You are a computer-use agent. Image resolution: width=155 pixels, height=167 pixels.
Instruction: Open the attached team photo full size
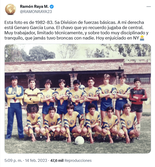coord(78,99)
